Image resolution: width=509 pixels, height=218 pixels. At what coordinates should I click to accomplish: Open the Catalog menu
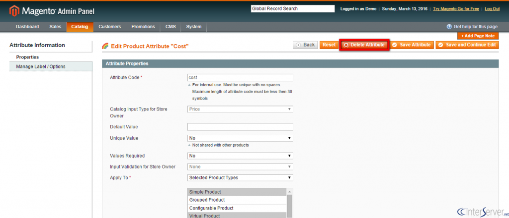[80, 27]
